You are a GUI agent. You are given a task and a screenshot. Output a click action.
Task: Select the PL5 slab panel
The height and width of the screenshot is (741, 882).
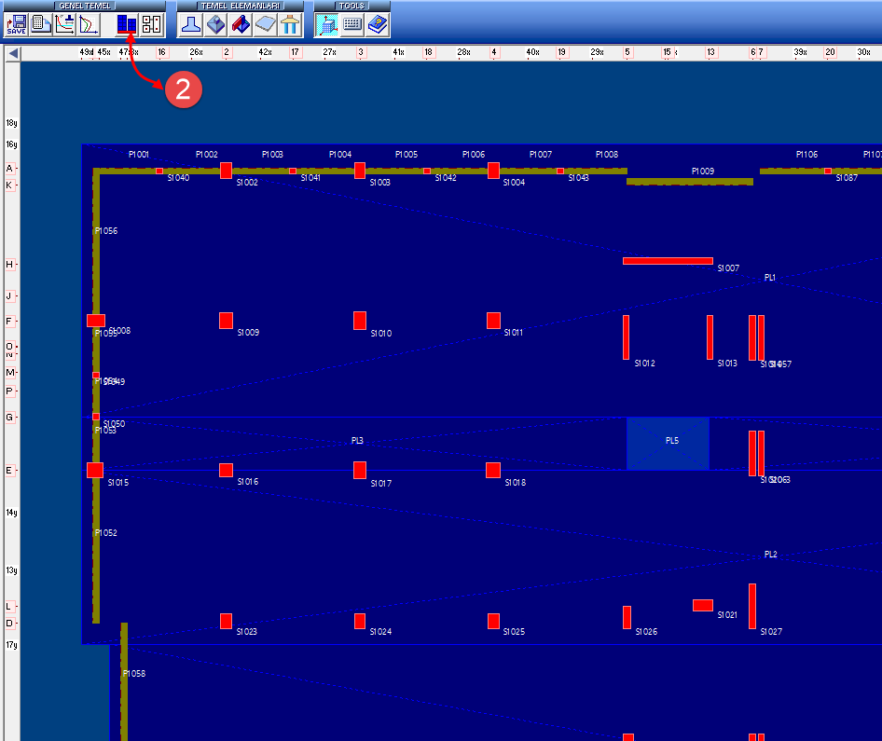(x=668, y=444)
